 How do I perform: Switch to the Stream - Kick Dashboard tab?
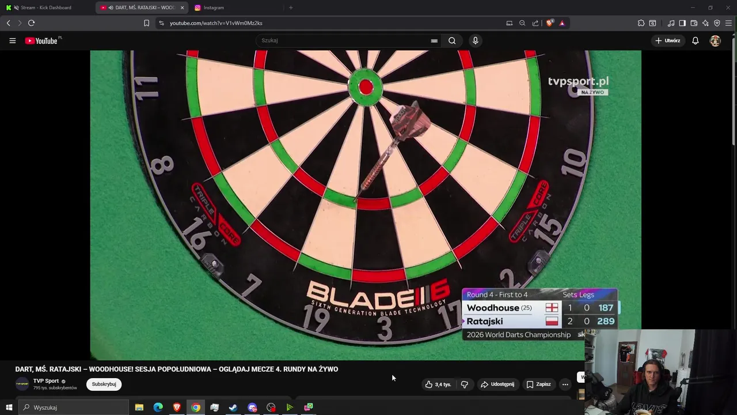pyautogui.click(x=46, y=7)
